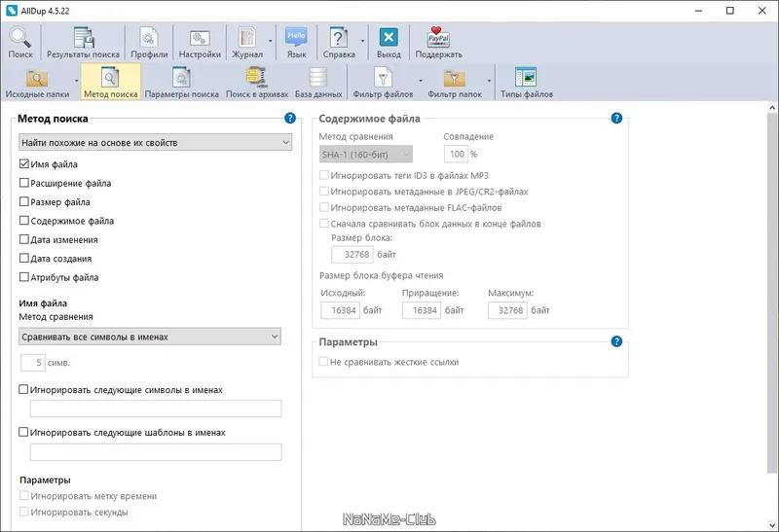Click the ignored symbols text field
This screenshot has width=779, height=532.
156,408
